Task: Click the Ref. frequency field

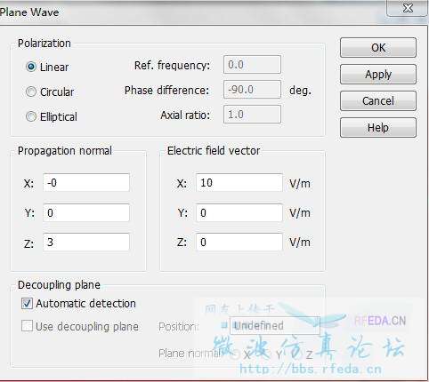Action: pyautogui.click(x=252, y=65)
